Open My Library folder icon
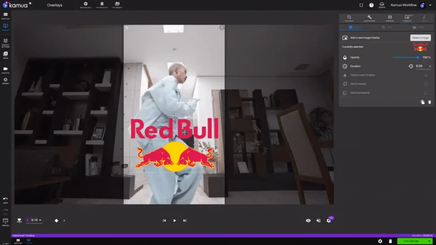Viewport: 436px width, 245px height. [117, 4]
